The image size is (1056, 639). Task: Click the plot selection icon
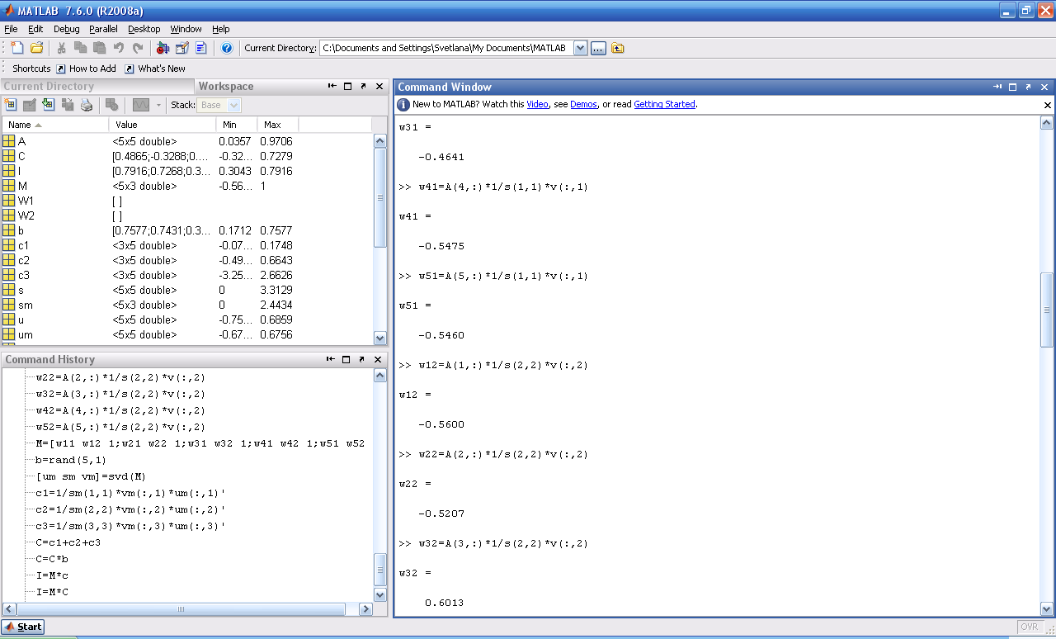[x=141, y=105]
